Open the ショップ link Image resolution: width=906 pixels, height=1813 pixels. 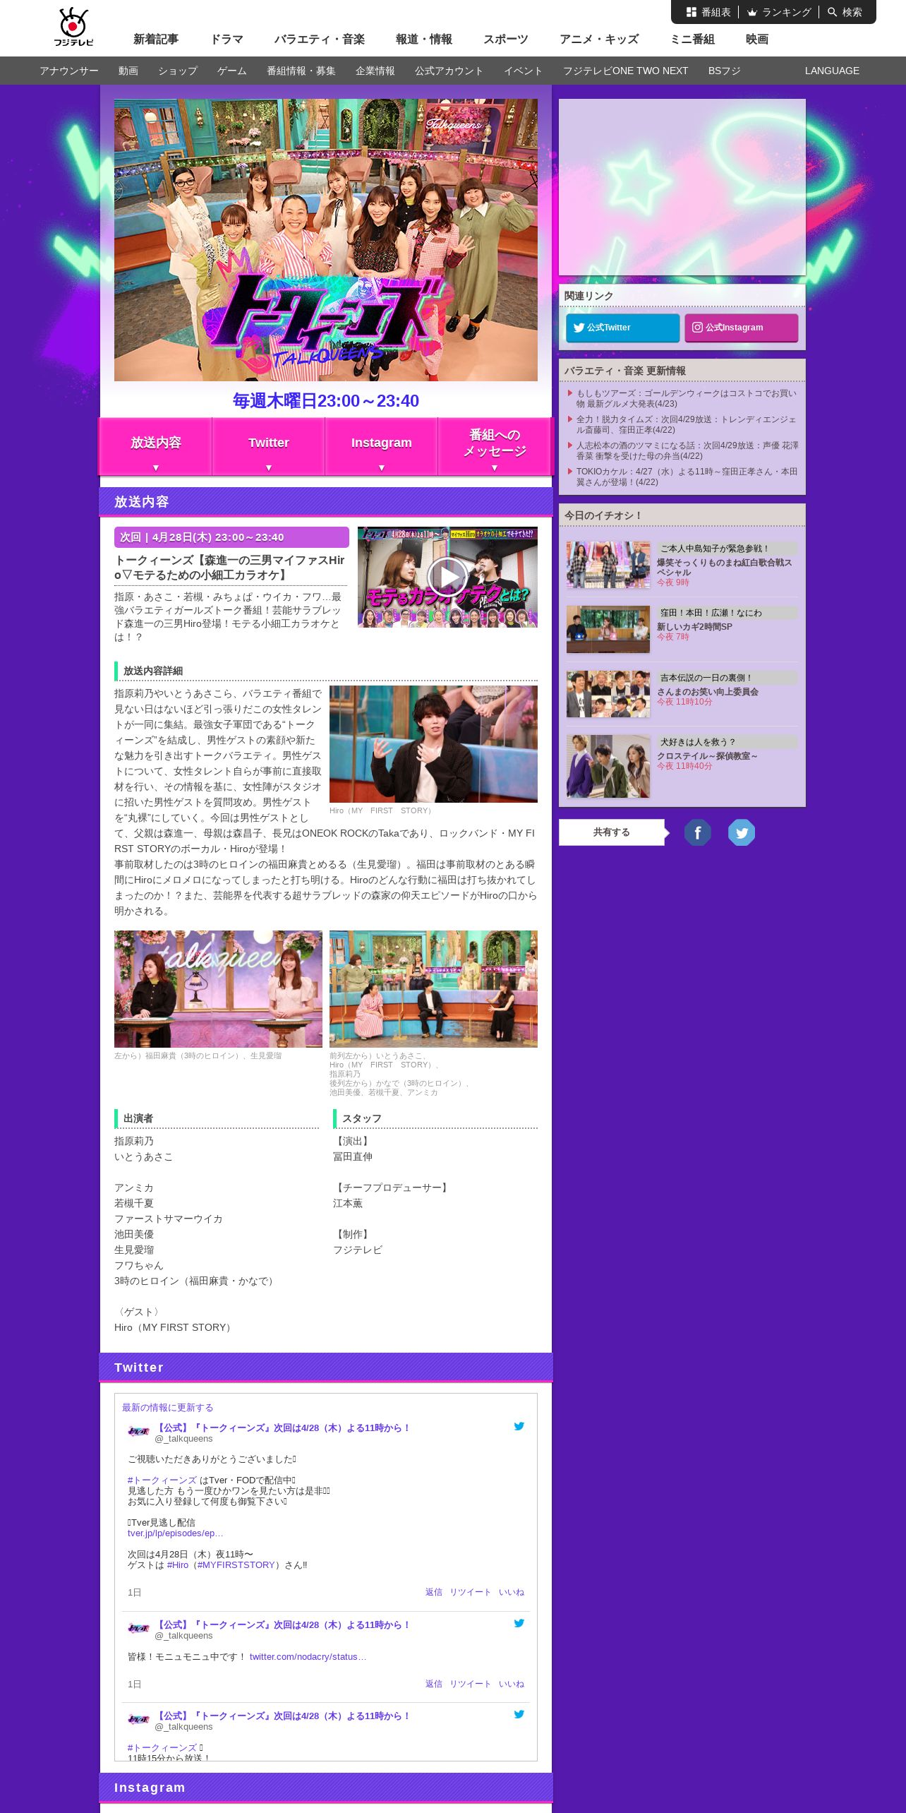tap(178, 71)
